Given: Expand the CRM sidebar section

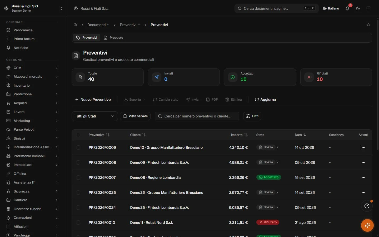Looking at the screenshot, I should tap(32, 68).
